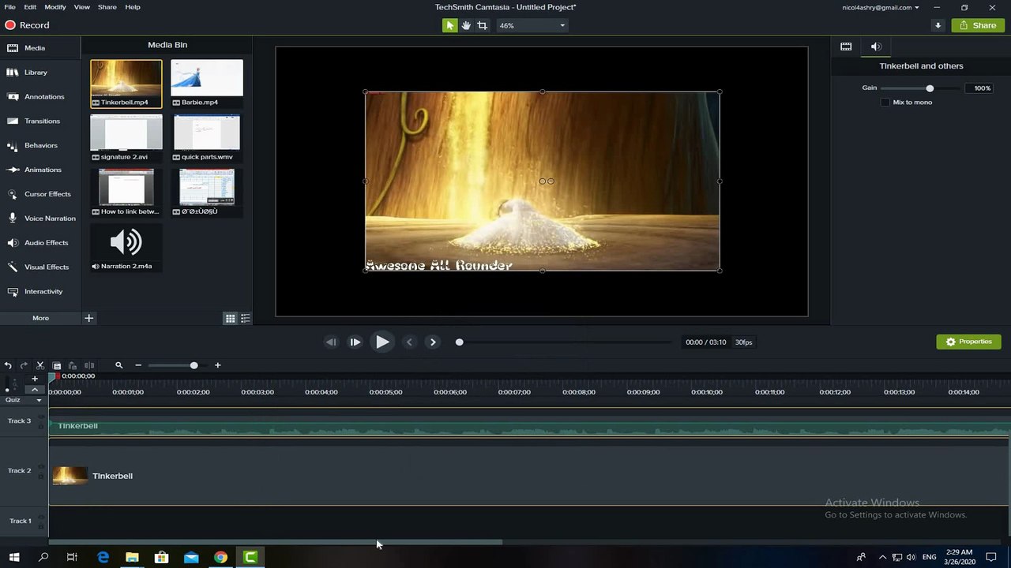Switch Media Bin to list view
Viewport: 1011px width, 568px height.
(246, 319)
